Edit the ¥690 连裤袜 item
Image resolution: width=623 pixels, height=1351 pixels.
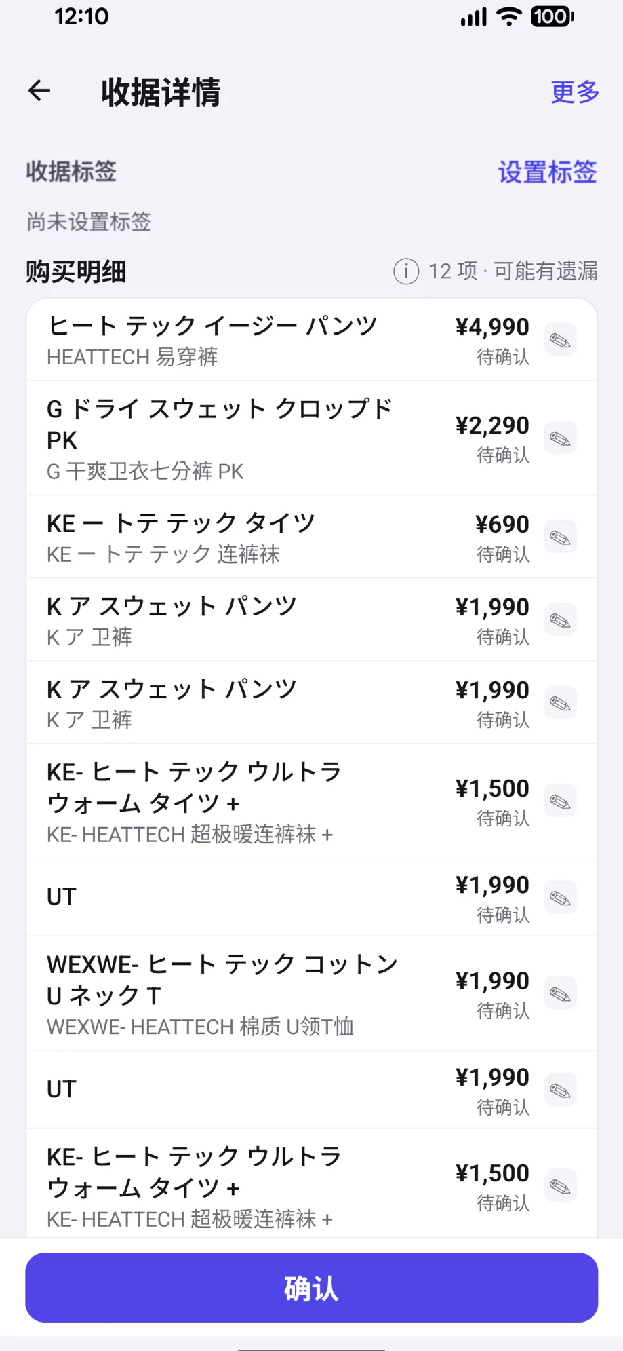[x=561, y=537]
